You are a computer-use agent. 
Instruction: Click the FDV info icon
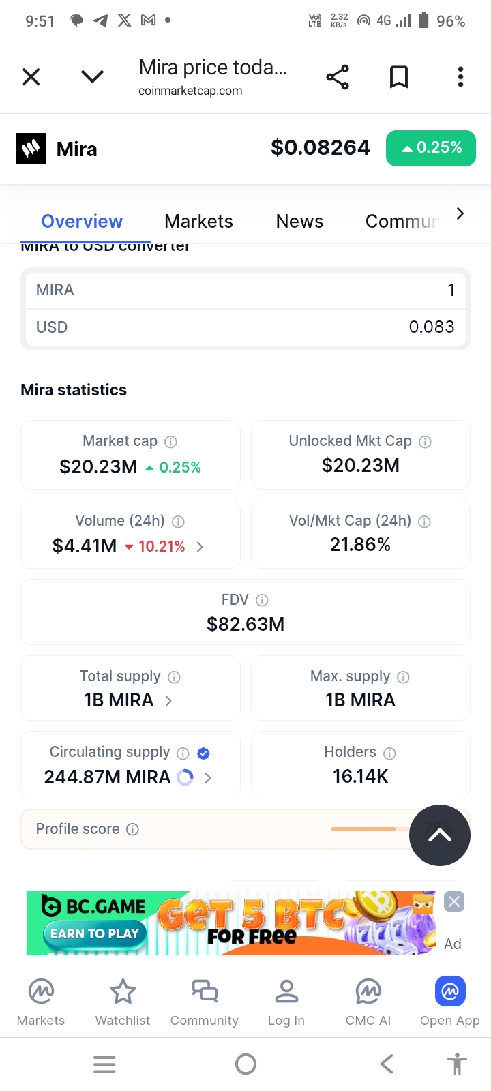click(262, 600)
